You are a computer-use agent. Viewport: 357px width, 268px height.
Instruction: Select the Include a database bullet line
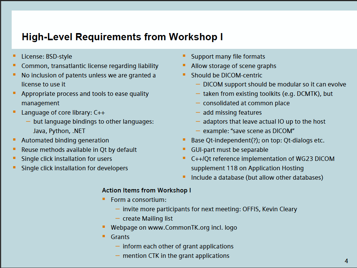[257, 177]
